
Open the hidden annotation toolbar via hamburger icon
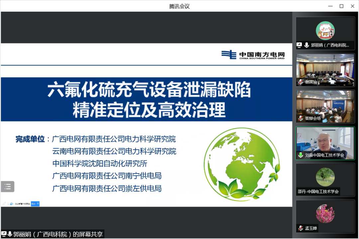pyautogui.click(x=7, y=187)
